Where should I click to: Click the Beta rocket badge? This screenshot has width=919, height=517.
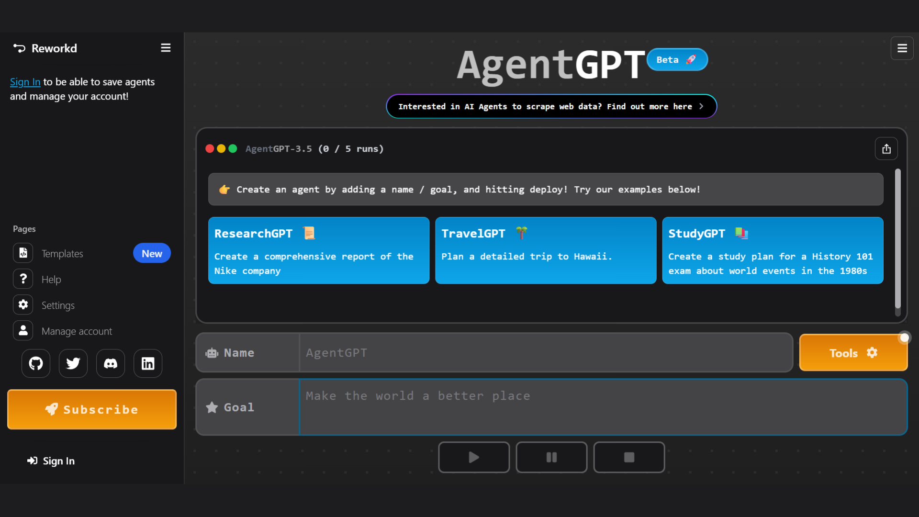click(x=677, y=60)
